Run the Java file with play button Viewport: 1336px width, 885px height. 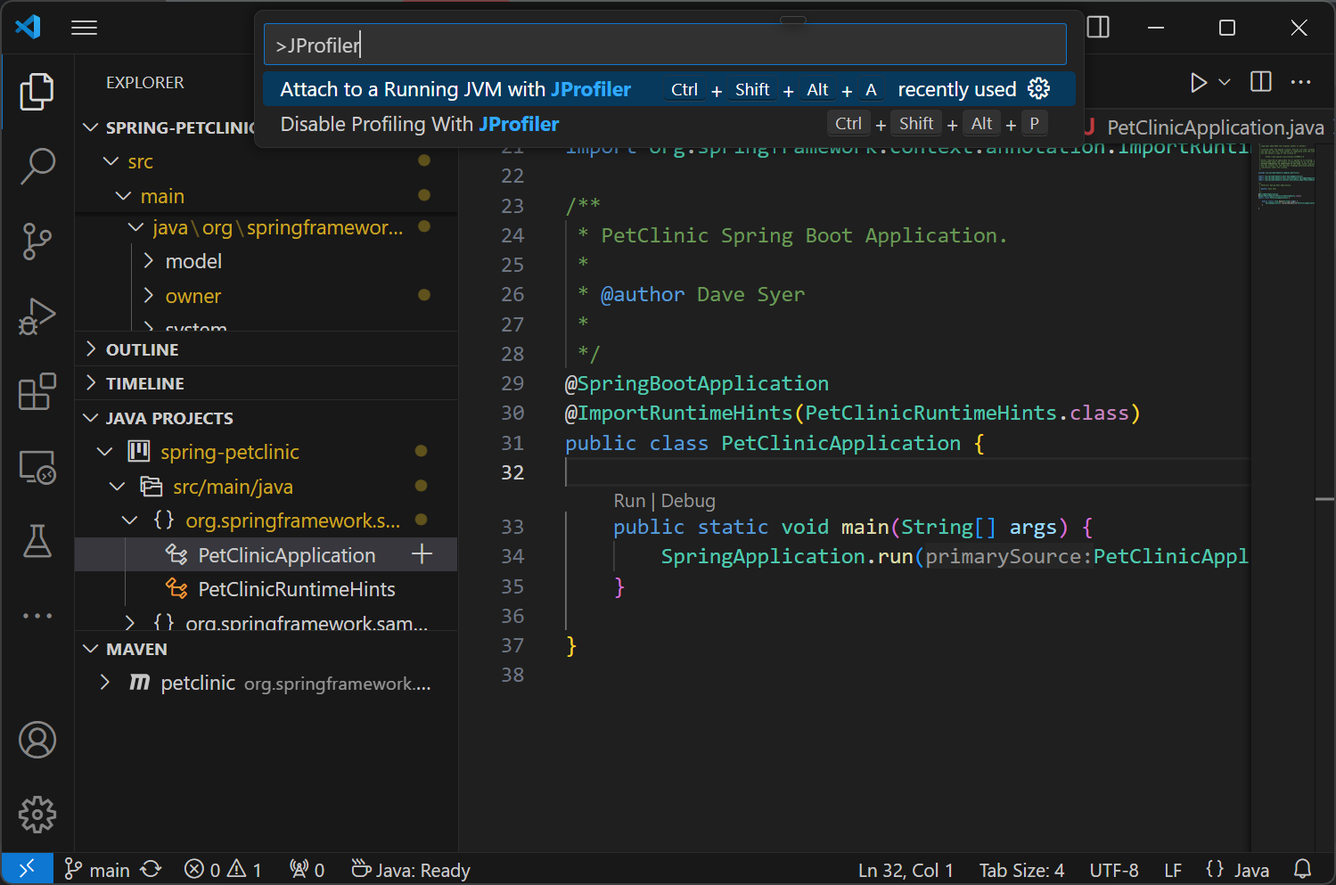click(1198, 83)
